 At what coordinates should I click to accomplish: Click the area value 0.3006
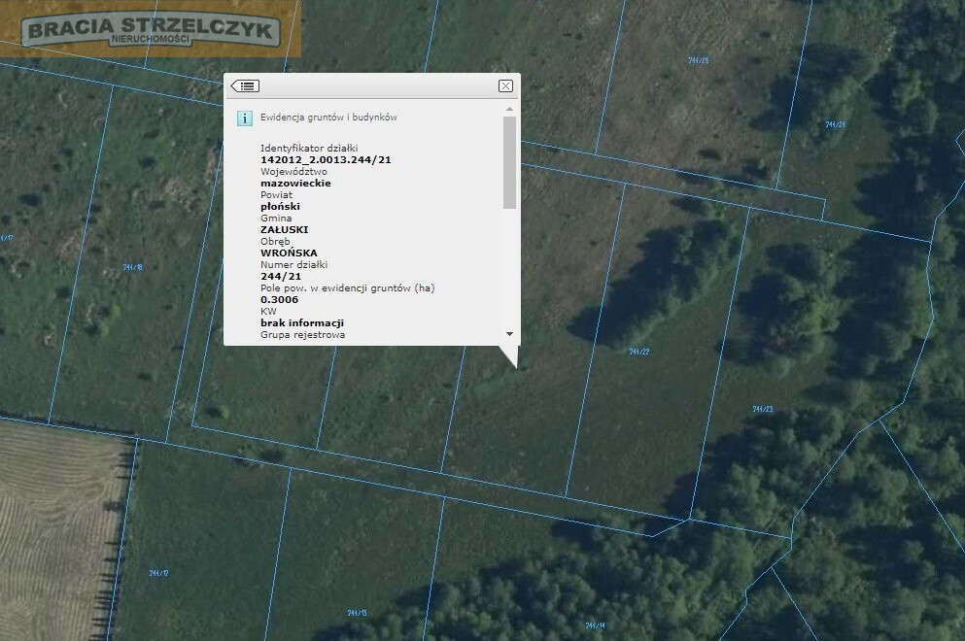click(x=280, y=299)
